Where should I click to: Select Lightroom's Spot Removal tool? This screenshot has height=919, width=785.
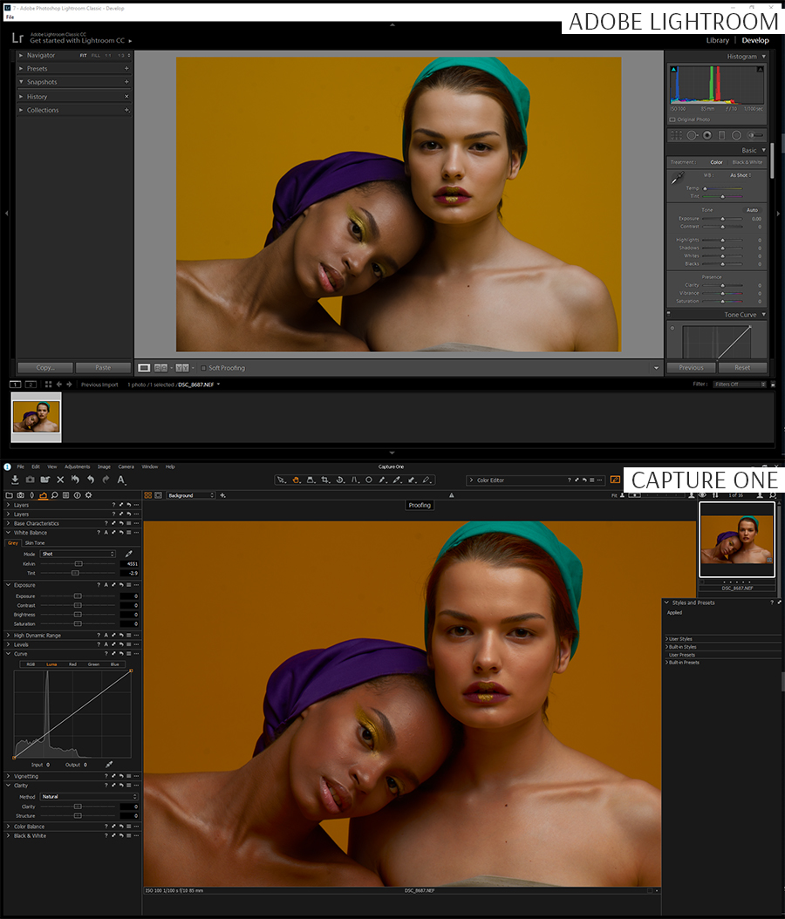[x=692, y=135]
